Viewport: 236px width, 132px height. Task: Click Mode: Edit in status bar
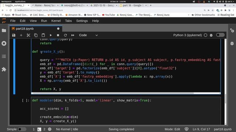pos(172,129)
